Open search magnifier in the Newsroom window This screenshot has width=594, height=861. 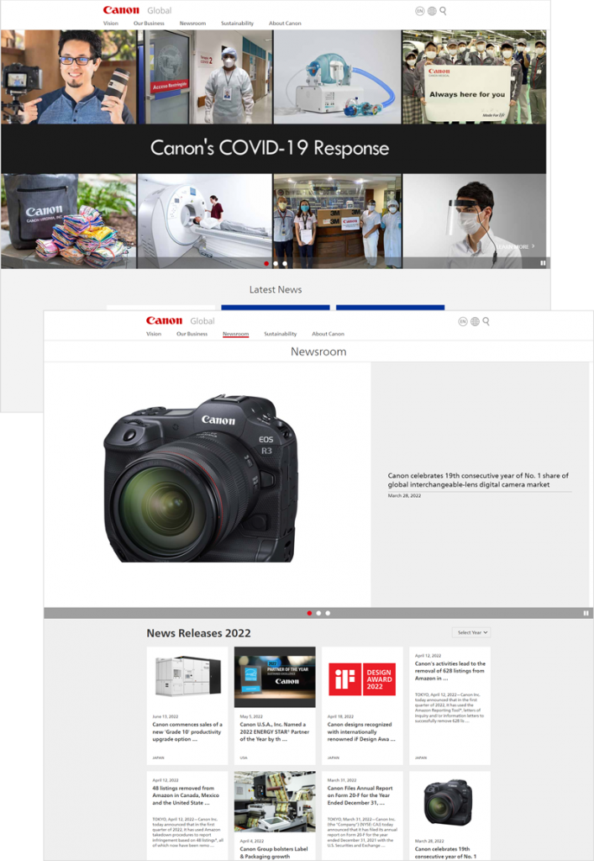point(486,322)
